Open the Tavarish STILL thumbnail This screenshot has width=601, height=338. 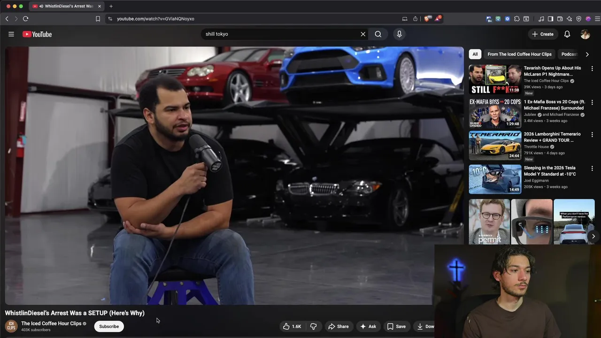[x=495, y=79]
